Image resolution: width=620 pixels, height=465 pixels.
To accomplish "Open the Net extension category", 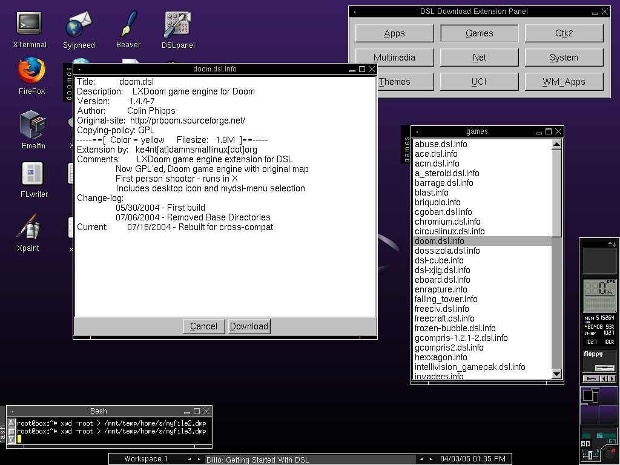I will [480, 58].
